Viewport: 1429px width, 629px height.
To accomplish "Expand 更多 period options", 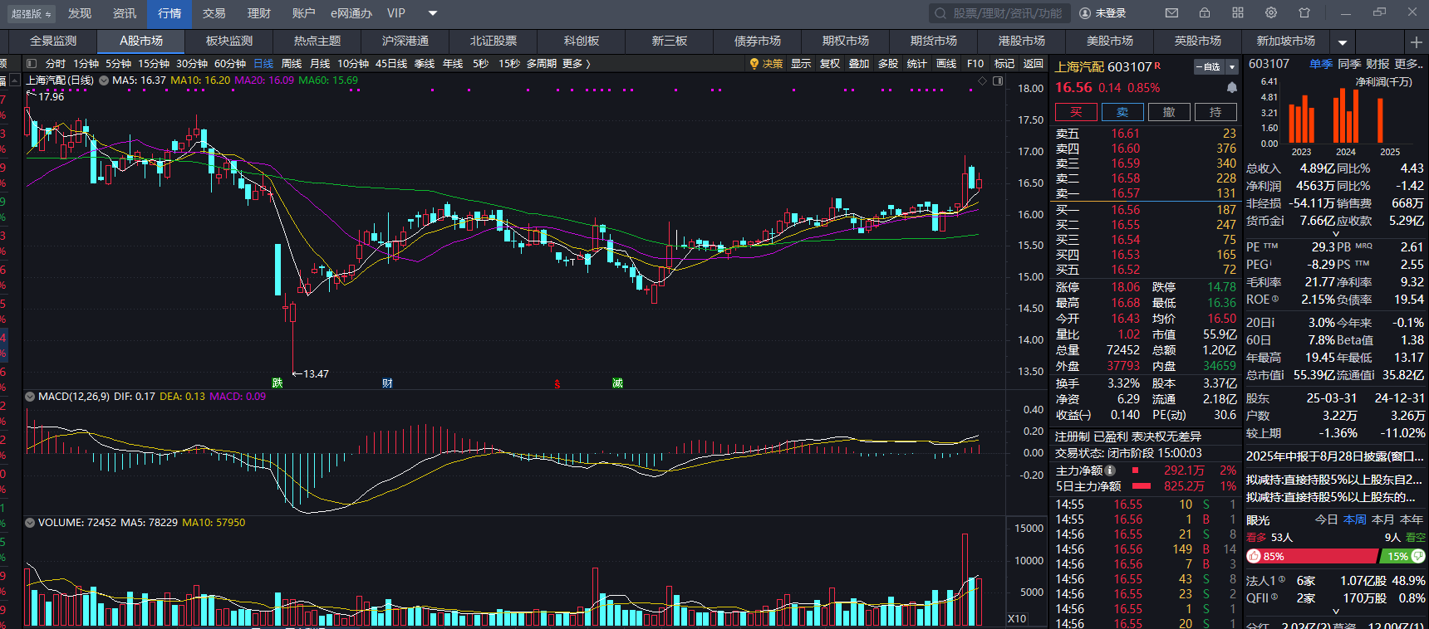I will pos(576,64).
